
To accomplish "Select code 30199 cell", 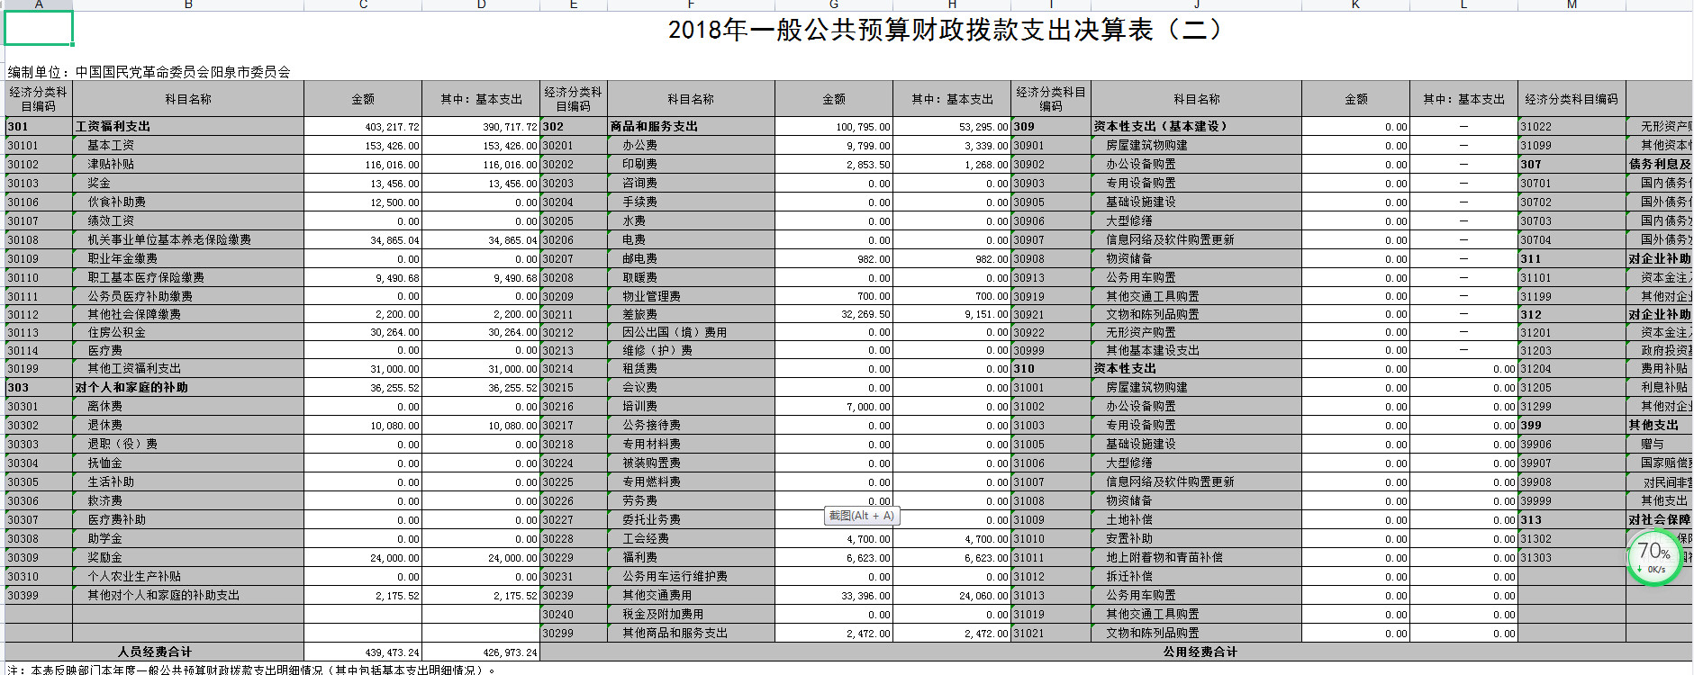I will pos(39,369).
